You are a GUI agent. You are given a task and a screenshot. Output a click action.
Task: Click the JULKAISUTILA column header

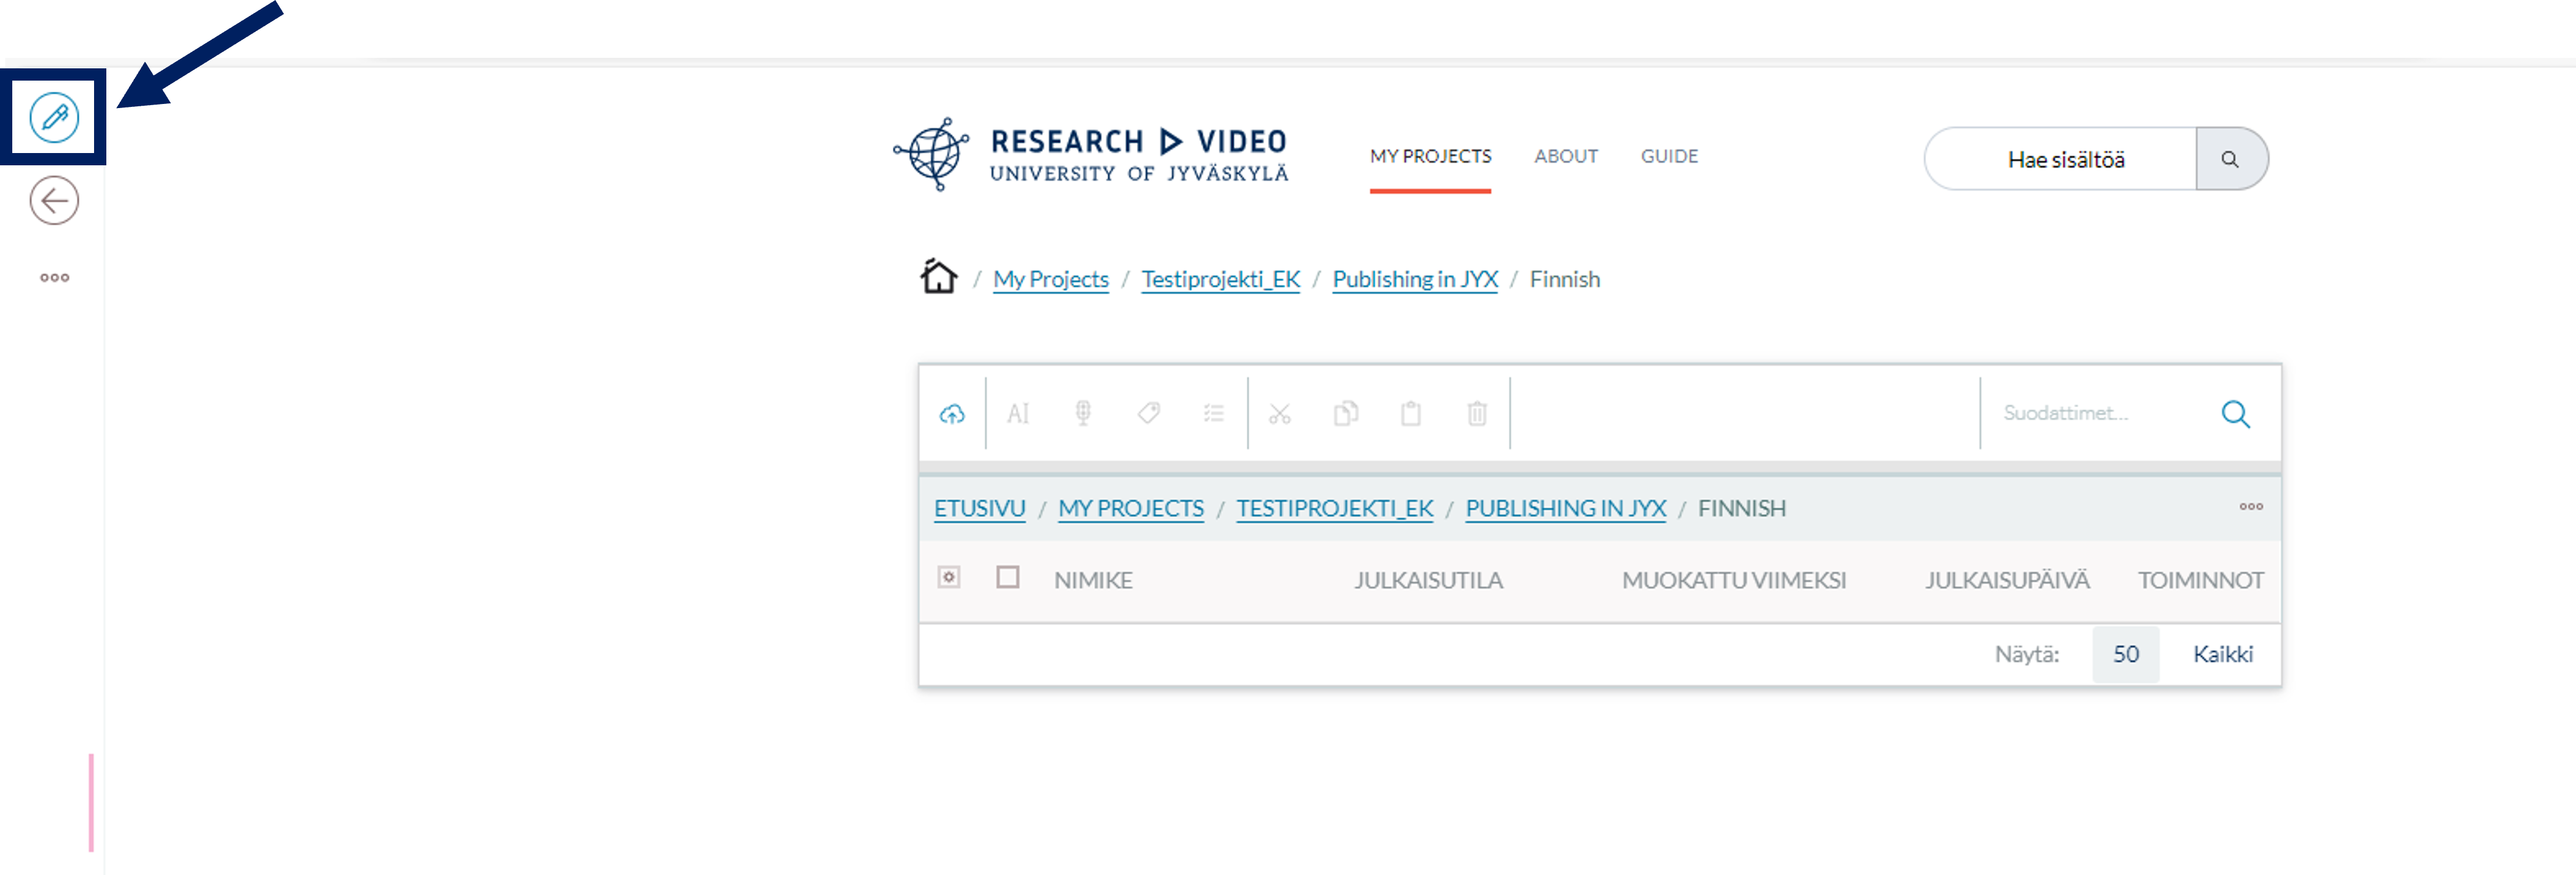[x=1428, y=580]
